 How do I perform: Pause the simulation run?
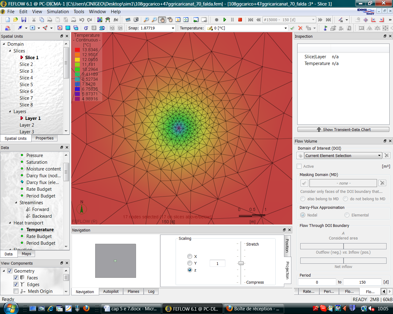tap(232, 20)
